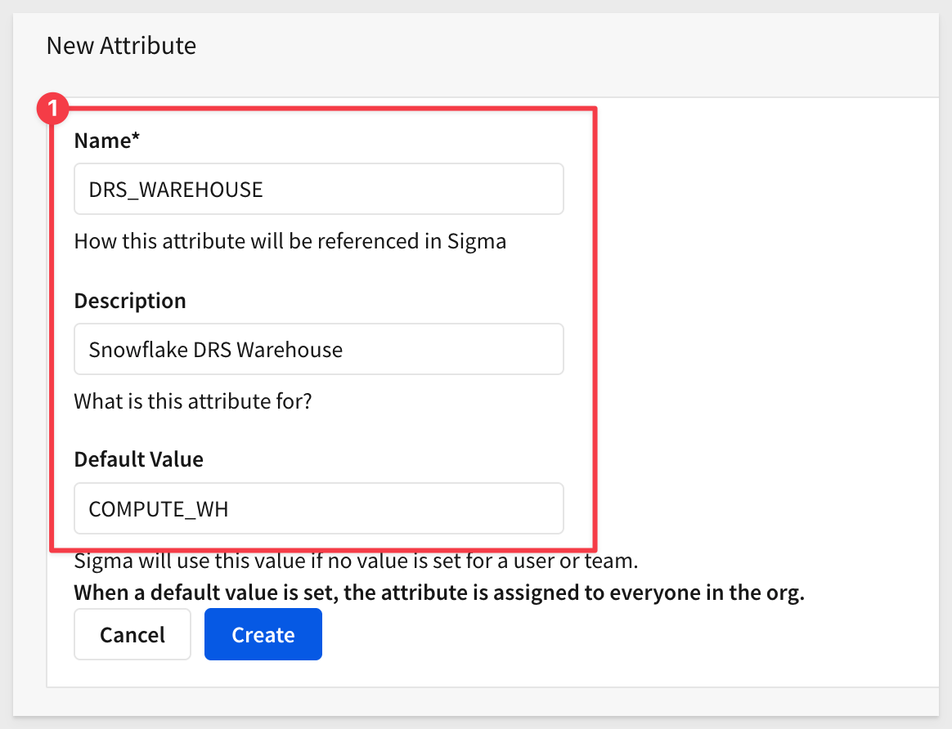
Task: Click the Cancel button
Action: [132, 634]
